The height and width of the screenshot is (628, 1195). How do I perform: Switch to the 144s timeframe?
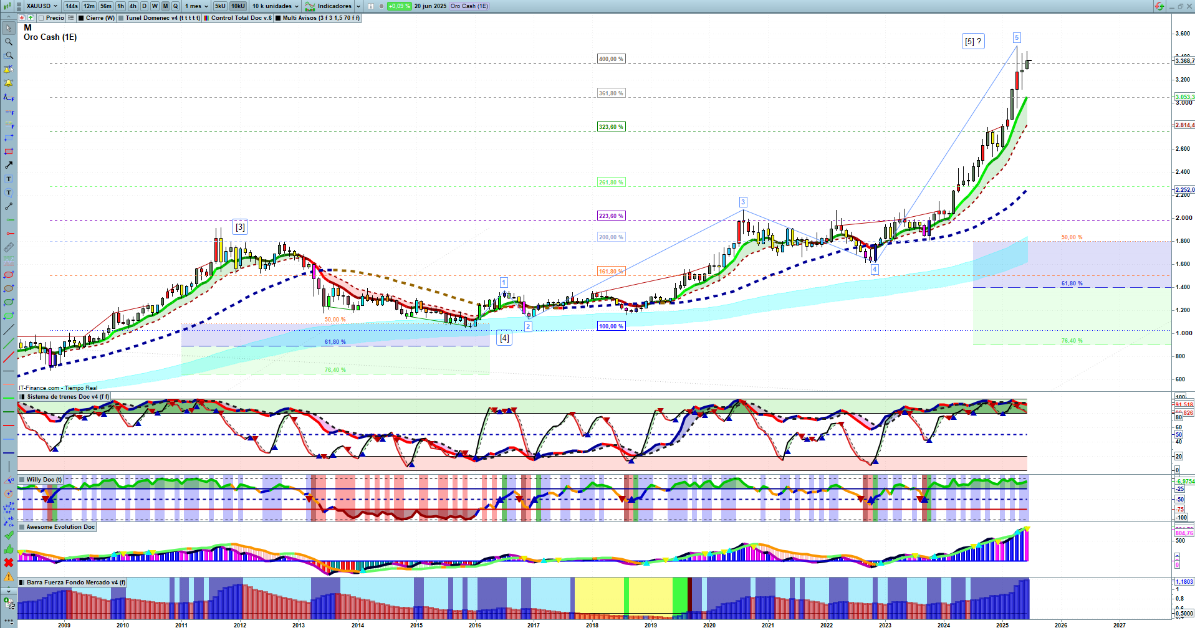tap(72, 6)
